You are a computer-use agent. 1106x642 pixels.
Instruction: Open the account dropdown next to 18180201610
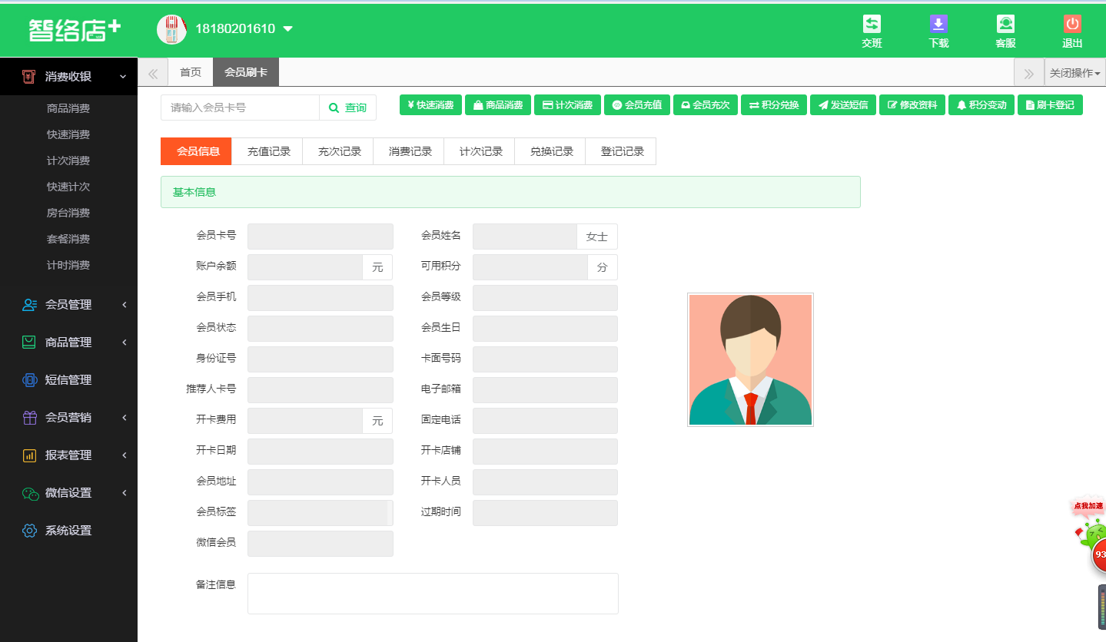[287, 27]
